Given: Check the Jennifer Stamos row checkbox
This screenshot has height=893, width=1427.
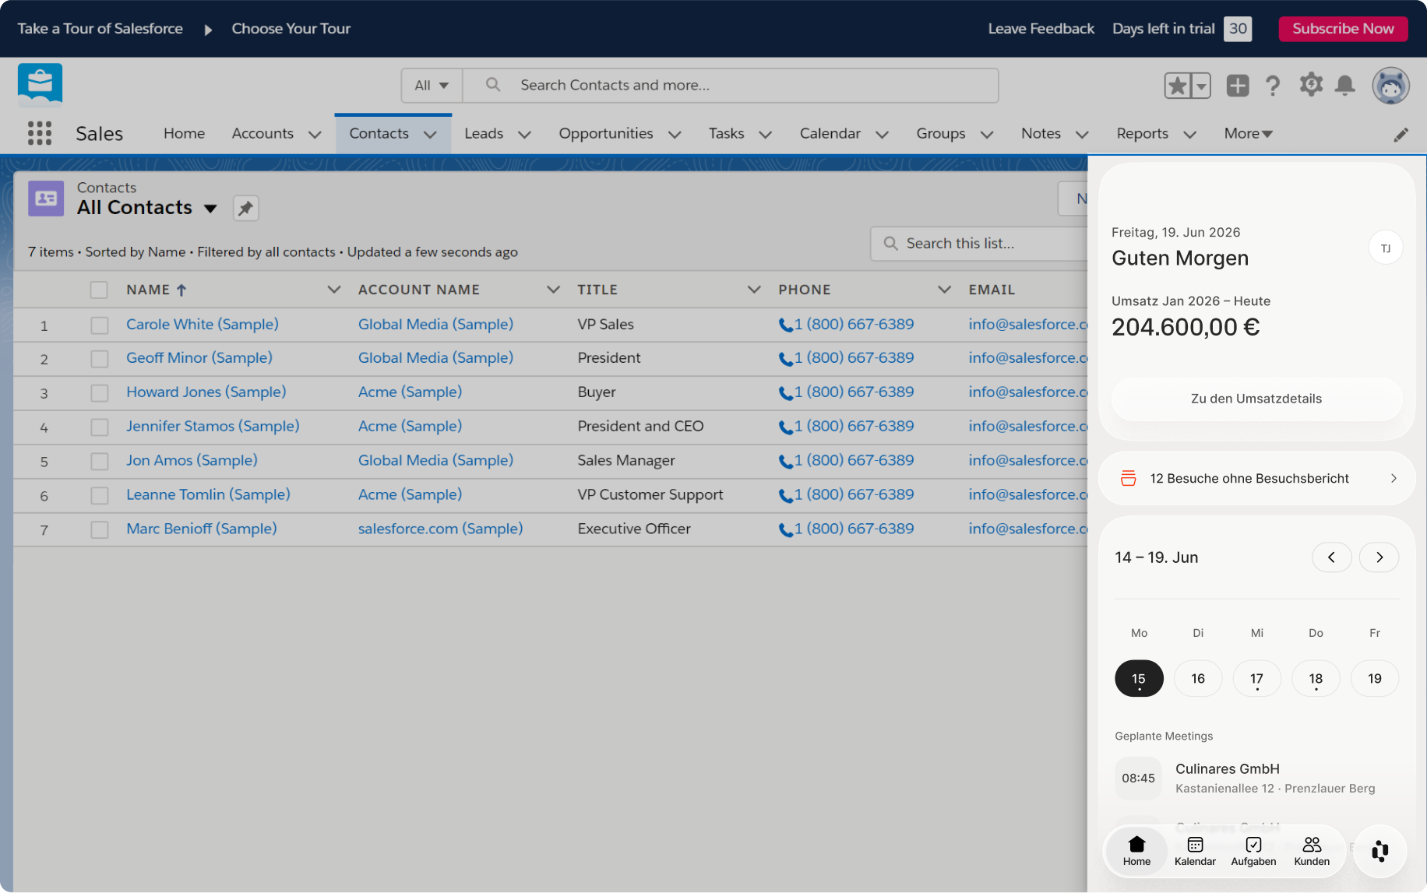Looking at the screenshot, I should tap(100, 427).
